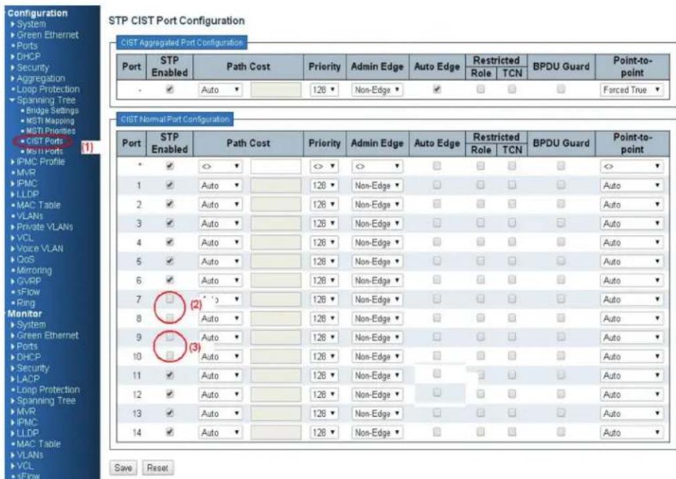Enable STP on port 10
Image resolution: width=676 pixels, height=479 pixels.
tap(170, 355)
